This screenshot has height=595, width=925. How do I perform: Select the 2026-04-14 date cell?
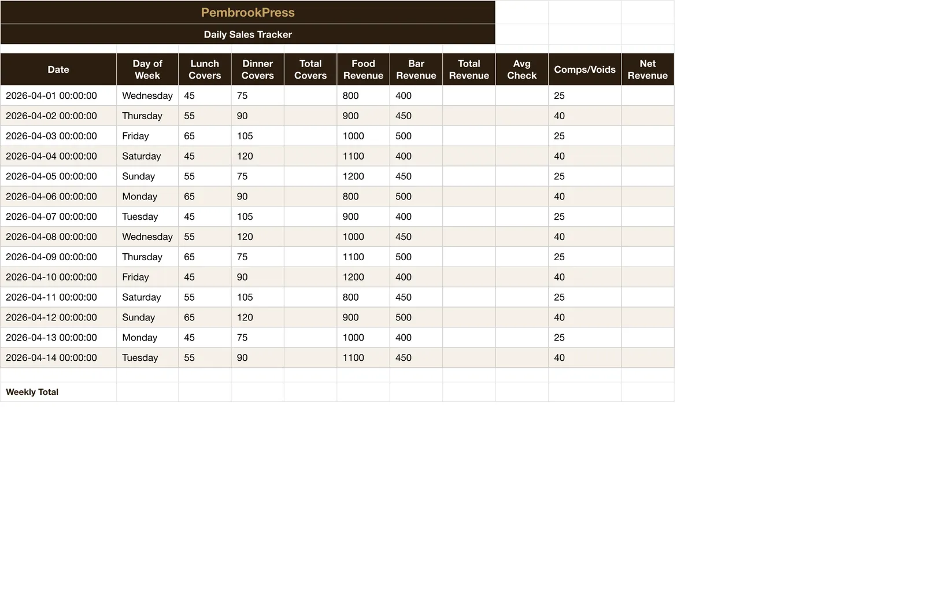coord(58,358)
